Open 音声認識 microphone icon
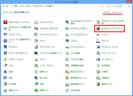Image resolution: width=133 pixels, height=96 pixels. [98, 65]
